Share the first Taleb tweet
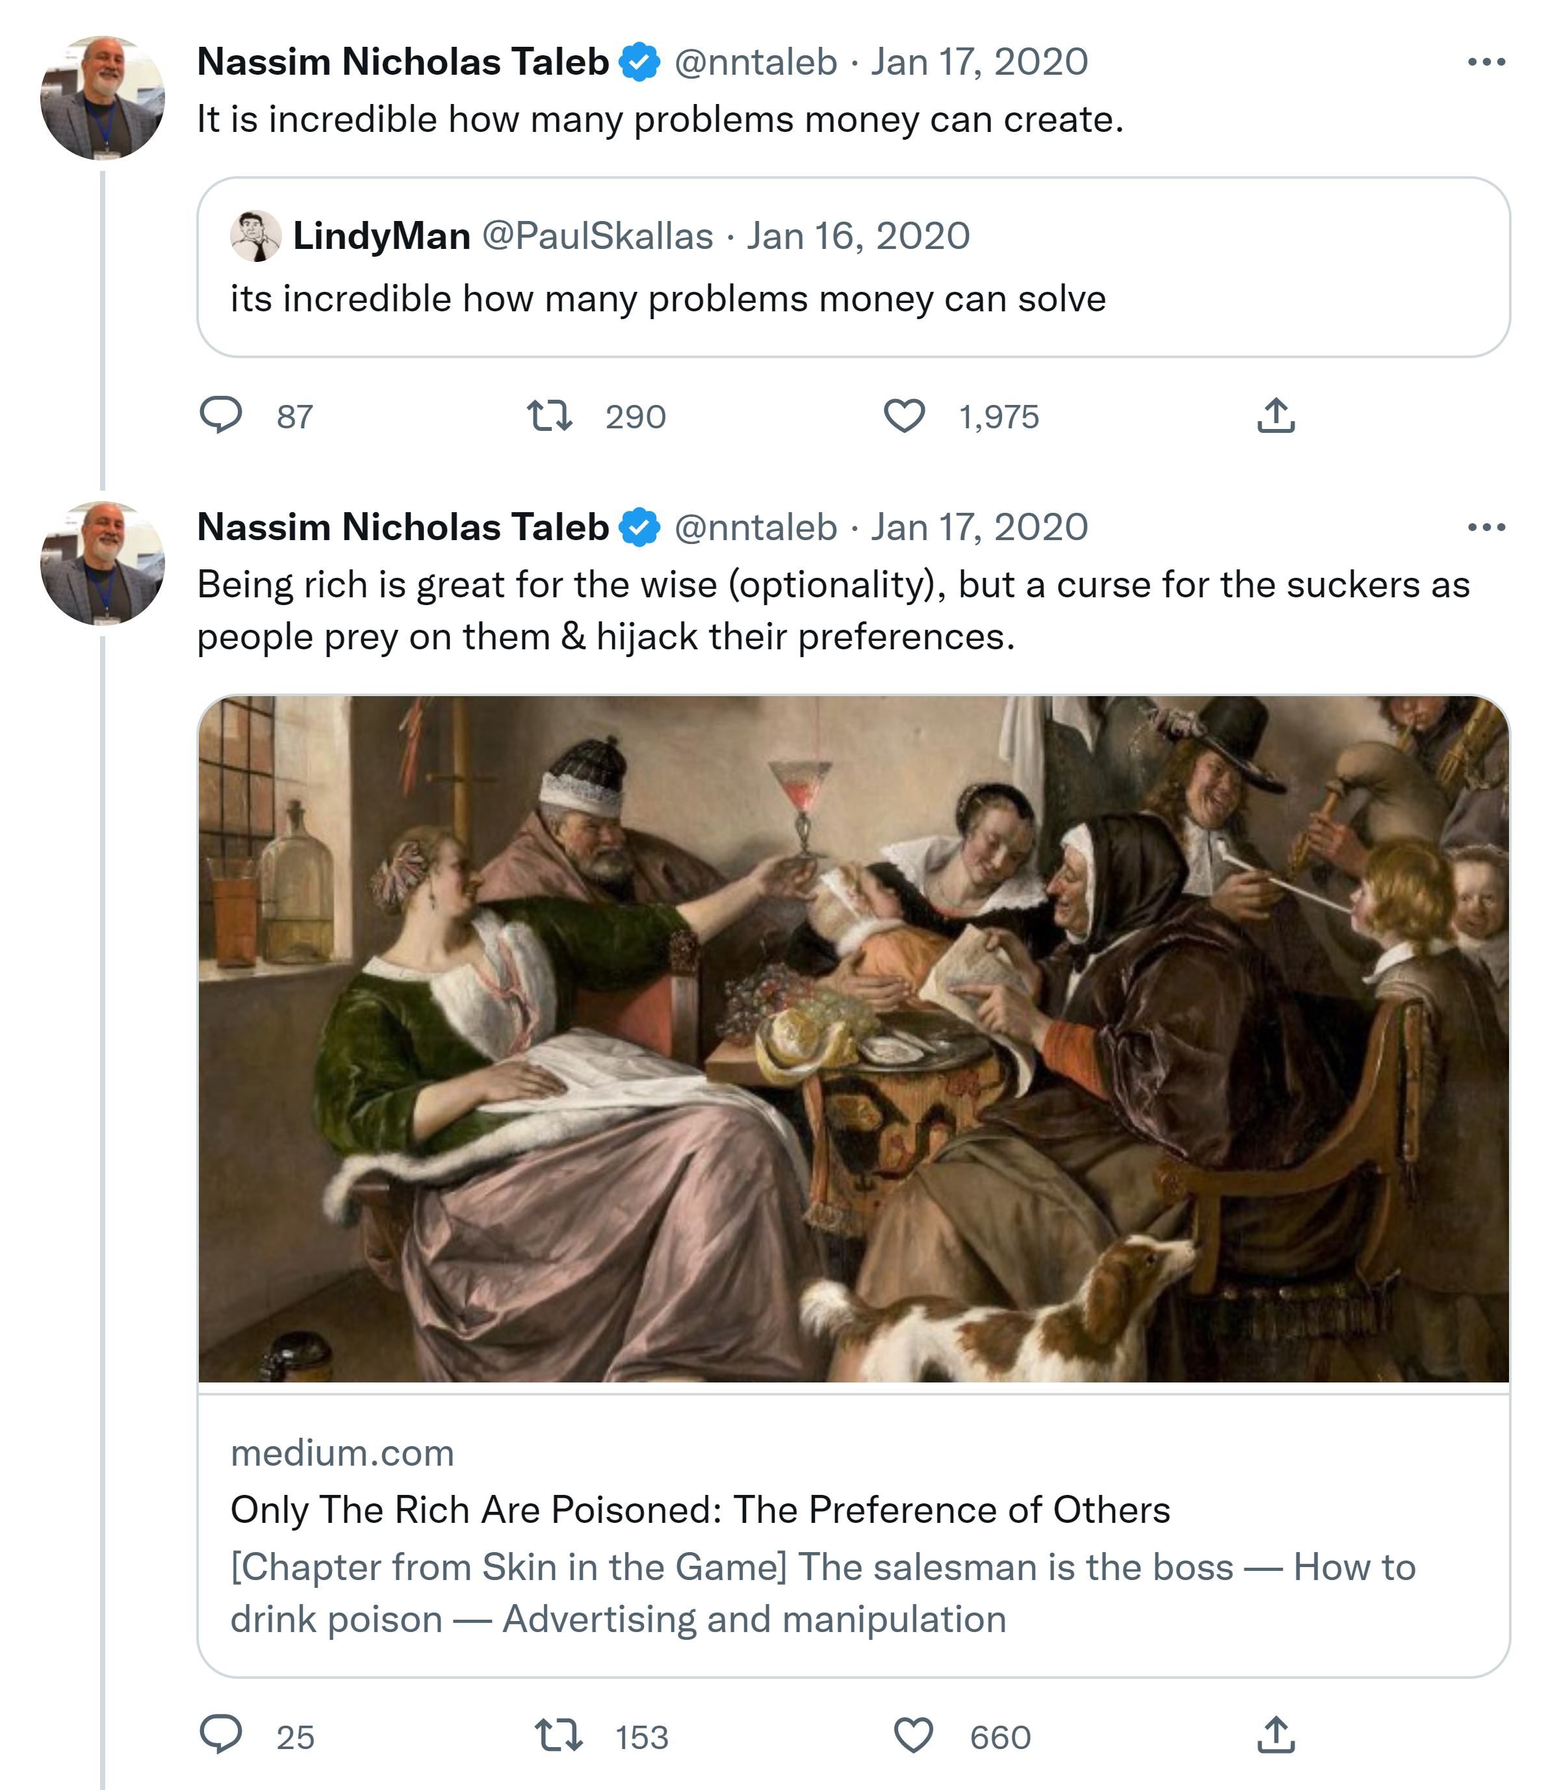 click(1276, 415)
